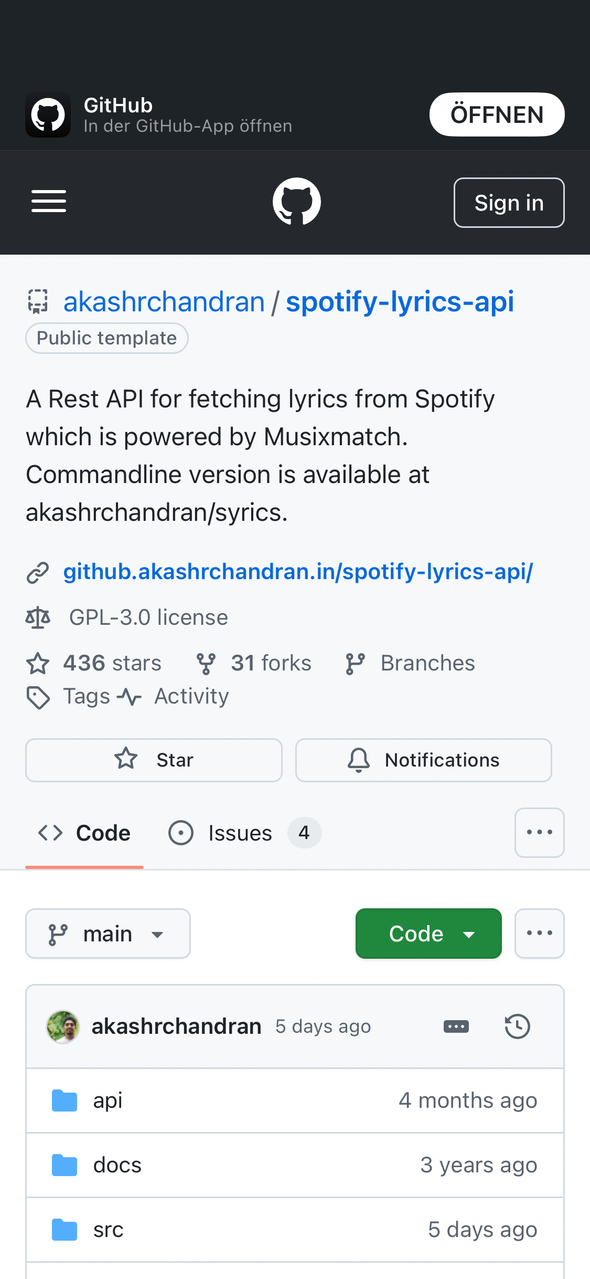Viewport: 590px width, 1279px height.
Task: Expand the main branch selector
Action: (x=108, y=934)
